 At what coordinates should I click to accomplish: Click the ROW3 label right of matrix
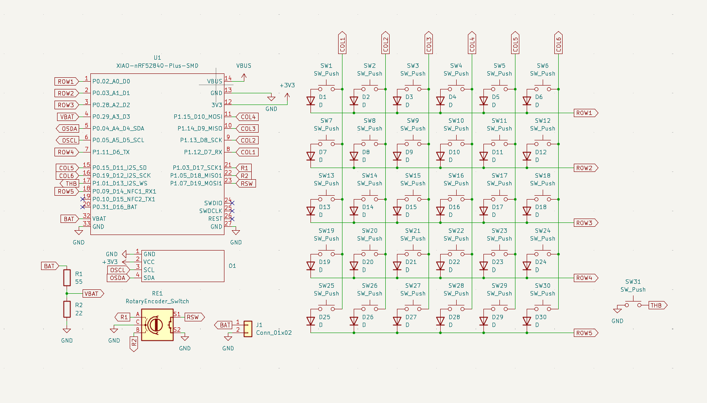586,223
